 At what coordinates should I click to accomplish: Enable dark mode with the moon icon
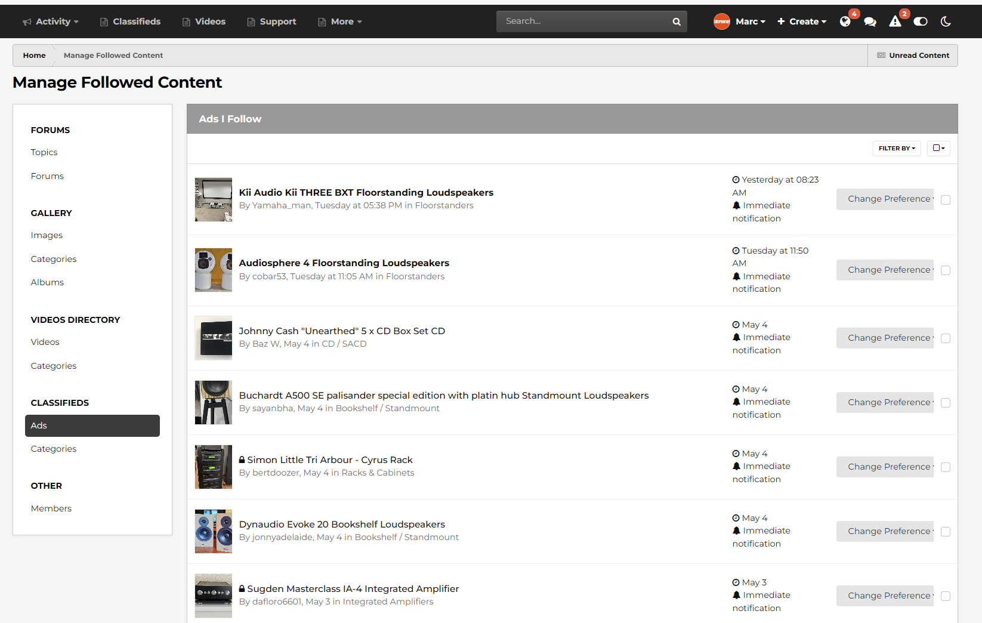[x=946, y=21]
